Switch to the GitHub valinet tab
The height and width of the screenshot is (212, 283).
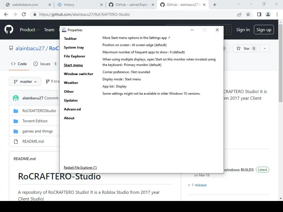[x=131, y=5]
